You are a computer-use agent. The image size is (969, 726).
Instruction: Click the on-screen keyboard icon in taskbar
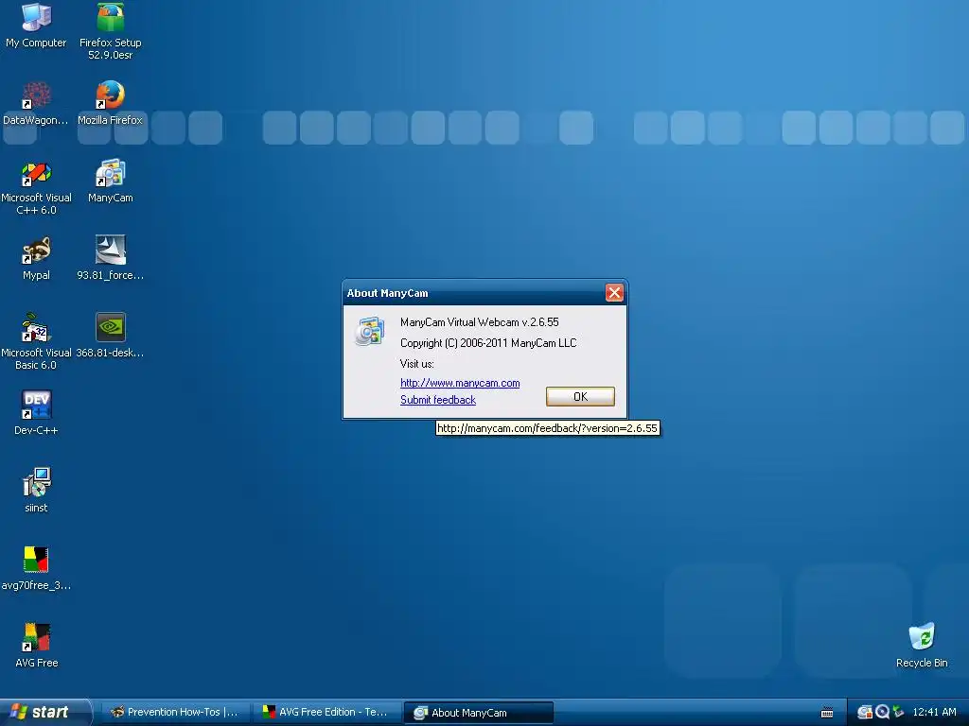827,713
